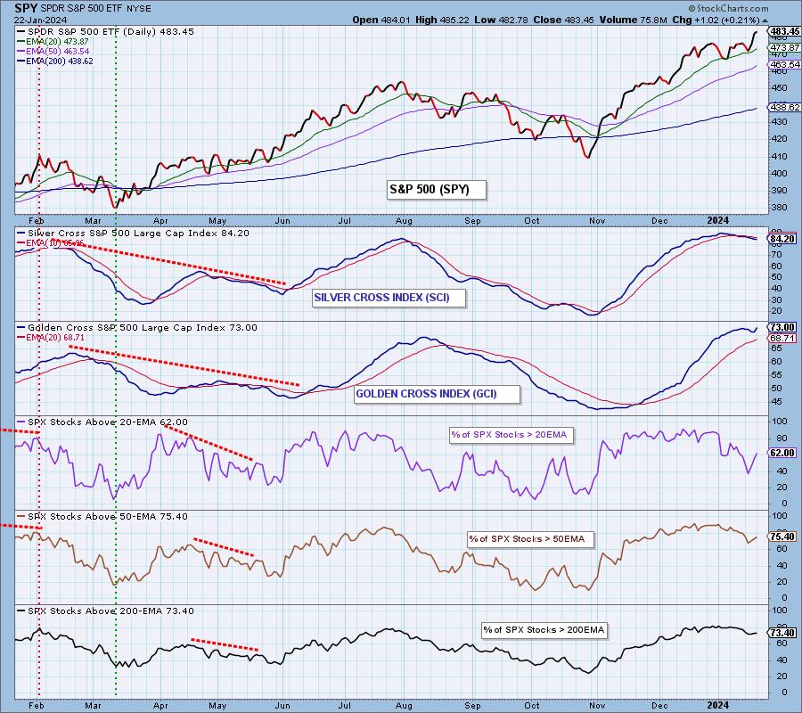Image resolution: width=802 pixels, height=713 pixels.
Task: Click the 463.54 EMA tag on the right axis
Action: point(785,64)
